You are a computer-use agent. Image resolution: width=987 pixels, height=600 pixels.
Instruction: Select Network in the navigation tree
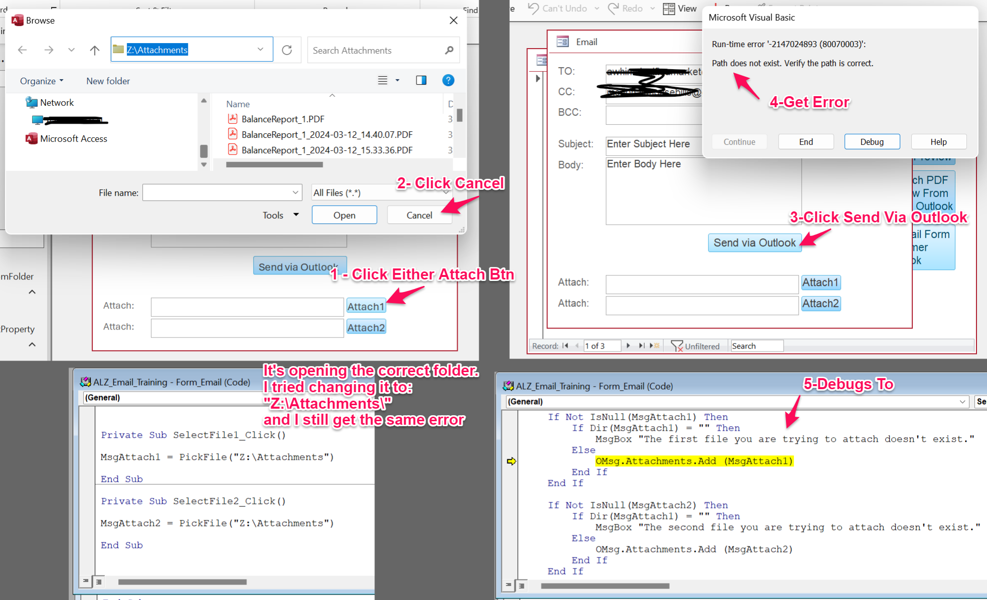click(57, 103)
